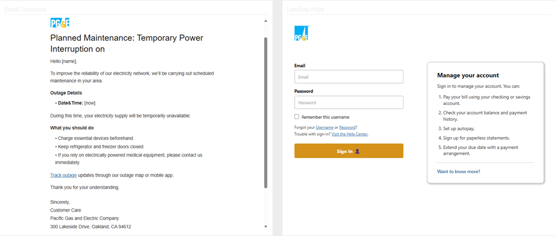Click the PG&E logo on landing page

[302, 33]
